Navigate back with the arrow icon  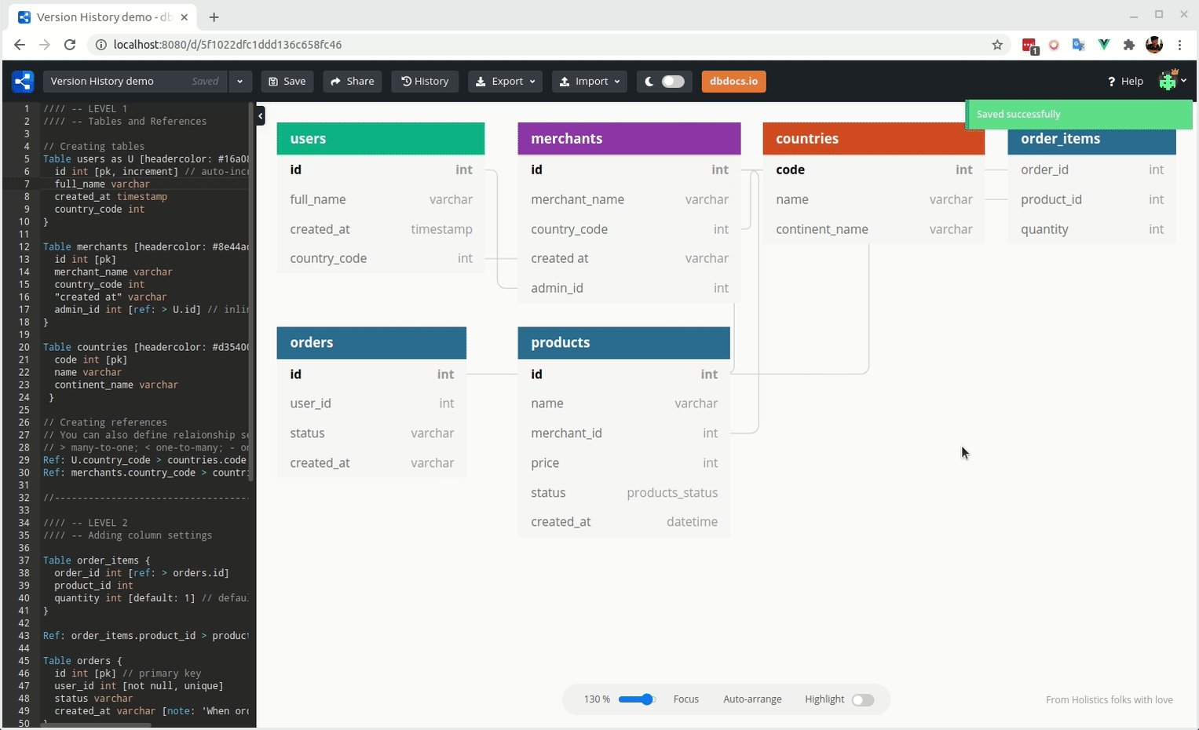[19, 45]
